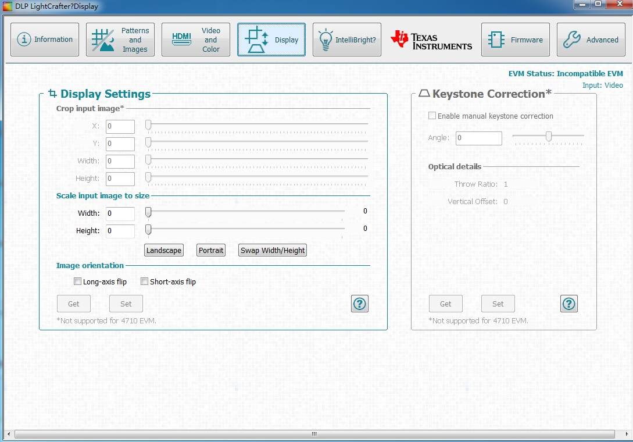Go to the Firmware tab

click(x=516, y=40)
